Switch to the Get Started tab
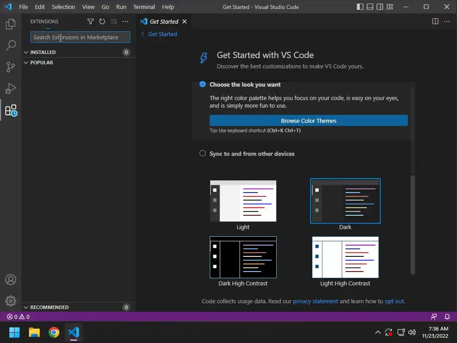This screenshot has width=457, height=343. [x=164, y=21]
